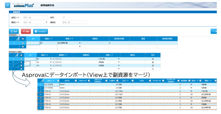
Task: Tick header checkbox of 使用指図引当資源 grid
Action: pos(21,55)
